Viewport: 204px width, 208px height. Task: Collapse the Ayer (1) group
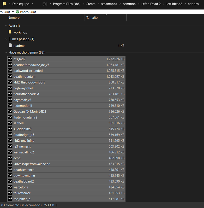[x=6, y=25]
